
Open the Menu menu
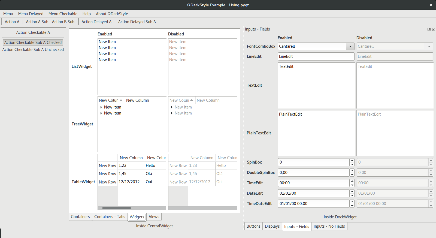click(8, 14)
